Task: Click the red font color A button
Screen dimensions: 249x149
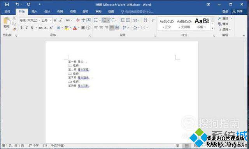Action: coord(75,28)
